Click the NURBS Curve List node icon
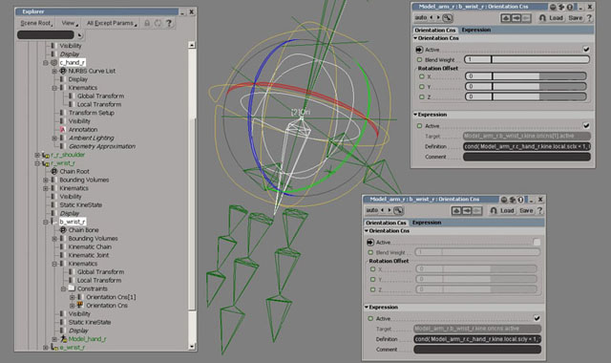The image size is (611, 363). pyautogui.click(x=63, y=71)
